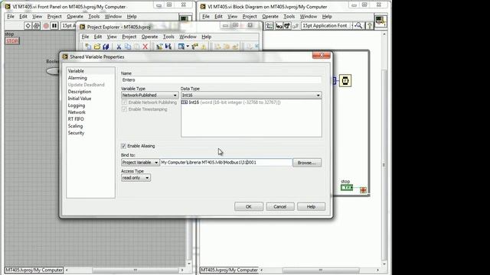Click the red Delete X icon in Project Explorer
Viewport: 490px width, 275px height.
coord(145,47)
